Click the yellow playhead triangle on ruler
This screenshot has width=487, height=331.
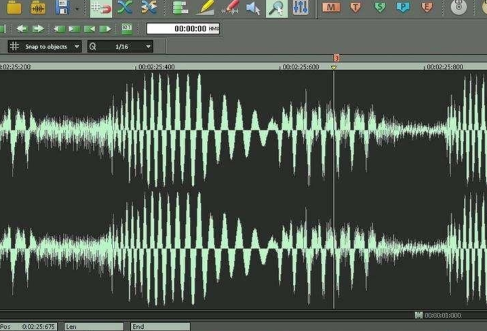[x=334, y=67]
